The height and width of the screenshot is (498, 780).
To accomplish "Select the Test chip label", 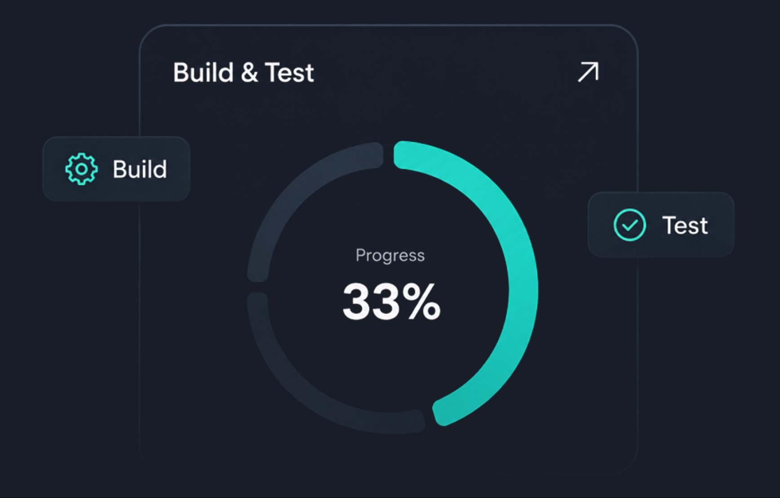I will [x=685, y=225].
